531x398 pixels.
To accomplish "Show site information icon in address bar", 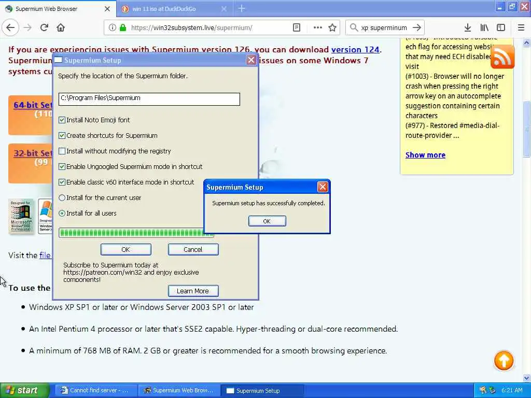I will click(112, 27).
